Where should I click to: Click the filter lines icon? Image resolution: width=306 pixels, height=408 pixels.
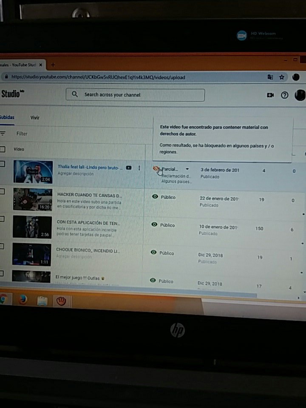[3, 133]
